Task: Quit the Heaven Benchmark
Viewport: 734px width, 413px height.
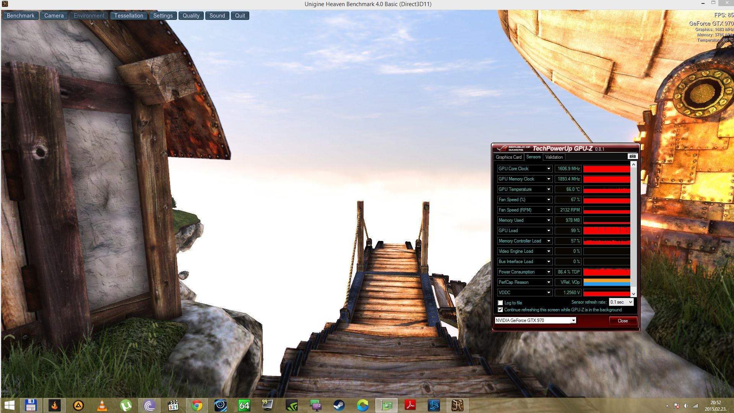Action: (240, 16)
